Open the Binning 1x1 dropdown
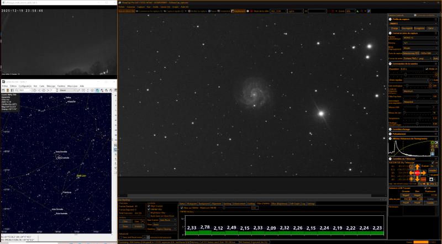This screenshot has height=244, width=442. (420, 43)
